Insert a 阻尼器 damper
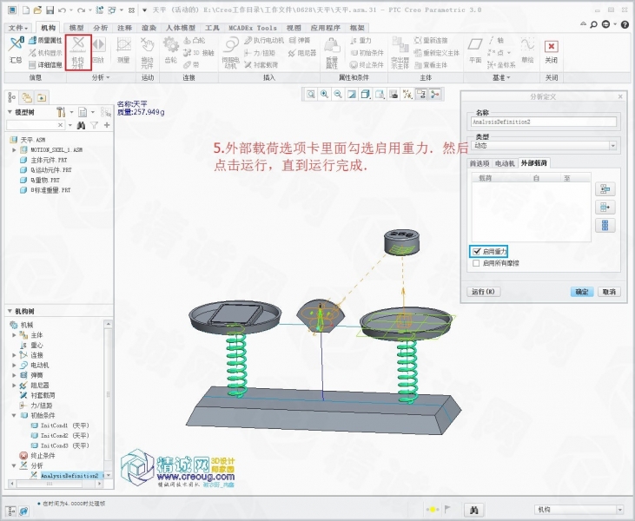Screen dimensions: 635x521 click(302, 53)
